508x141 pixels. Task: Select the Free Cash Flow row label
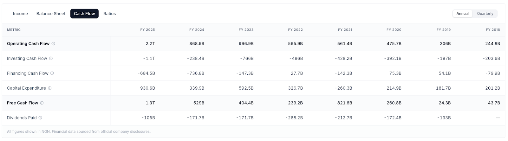click(23, 103)
